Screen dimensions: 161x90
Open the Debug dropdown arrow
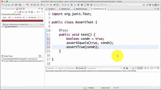(14, 5)
